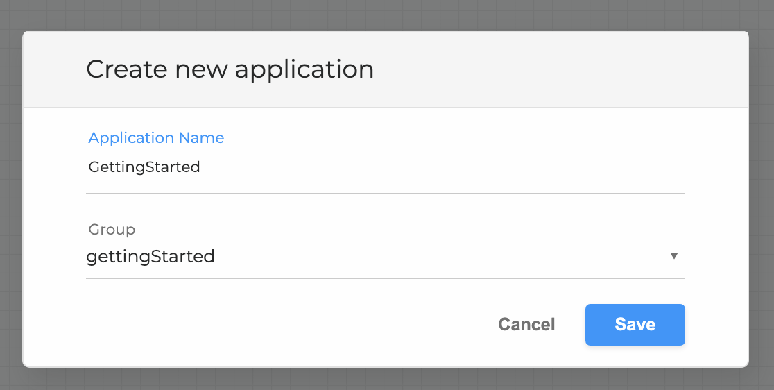Select the "gettingStarted" value in Group selector
Image resolution: width=774 pixels, height=390 pixels.
point(150,257)
